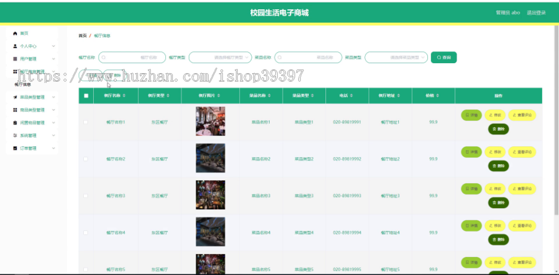Click the restaurant photo for 餐厅名称1

click(x=211, y=121)
